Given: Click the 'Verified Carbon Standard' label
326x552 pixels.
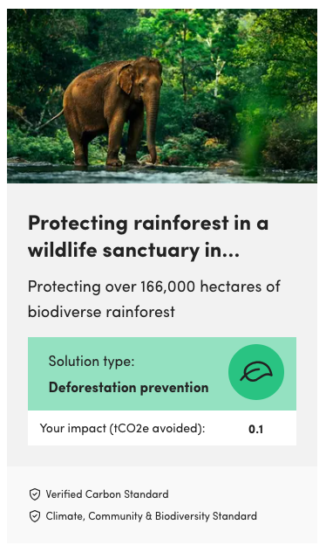Looking at the screenshot, I should click(107, 494).
